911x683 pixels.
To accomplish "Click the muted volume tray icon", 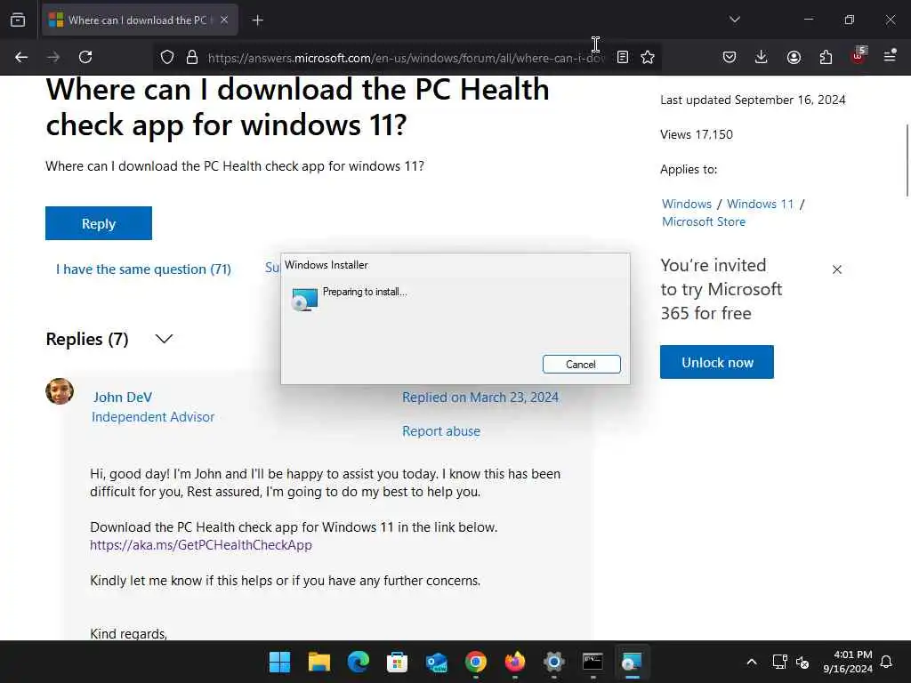I will click(x=802, y=662).
